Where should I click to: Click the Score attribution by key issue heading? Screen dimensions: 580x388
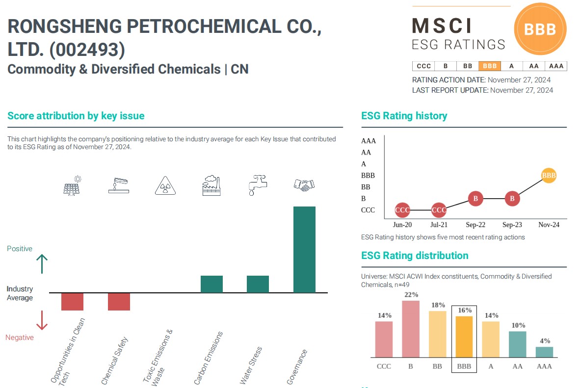click(x=76, y=116)
